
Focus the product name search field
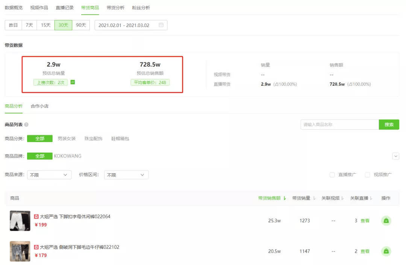coord(340,125)
